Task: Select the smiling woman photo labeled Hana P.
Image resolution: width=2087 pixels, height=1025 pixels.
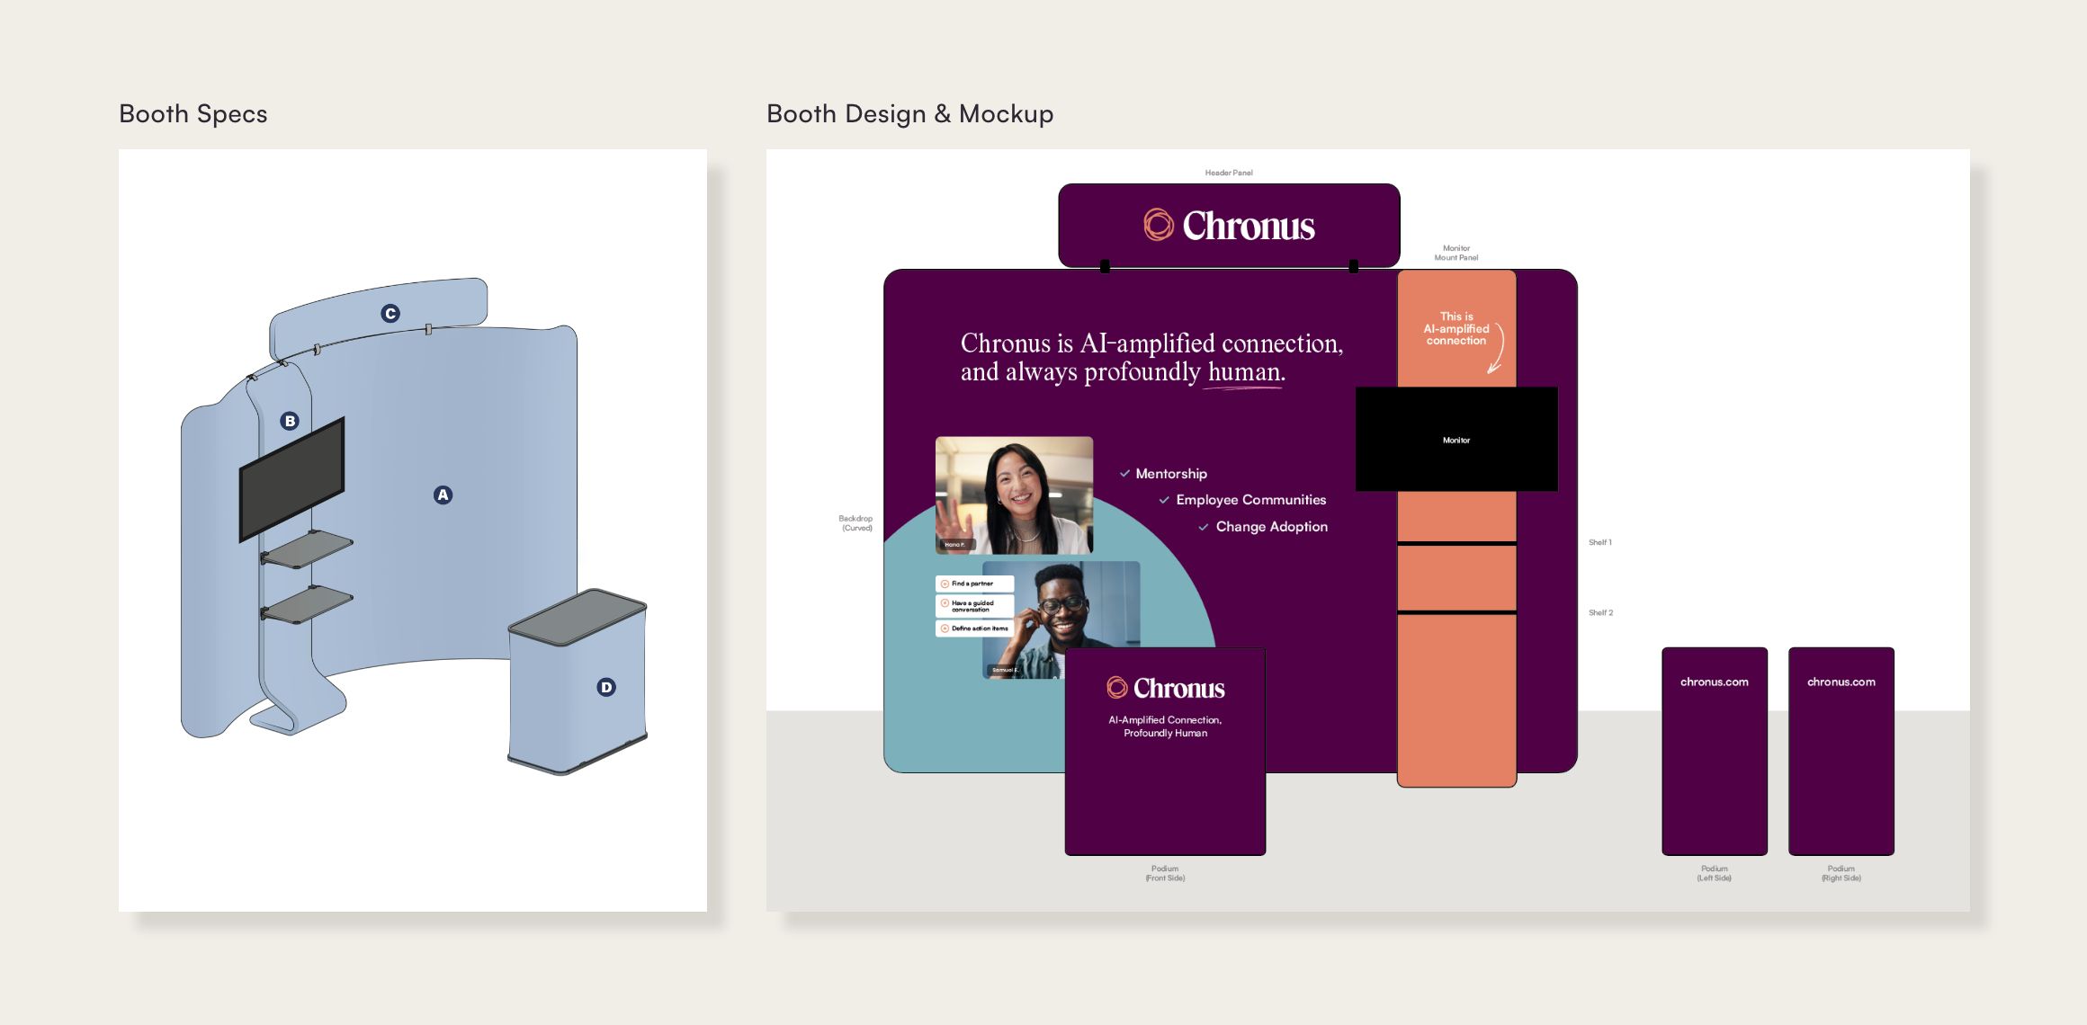Action: click(1014, 495)
